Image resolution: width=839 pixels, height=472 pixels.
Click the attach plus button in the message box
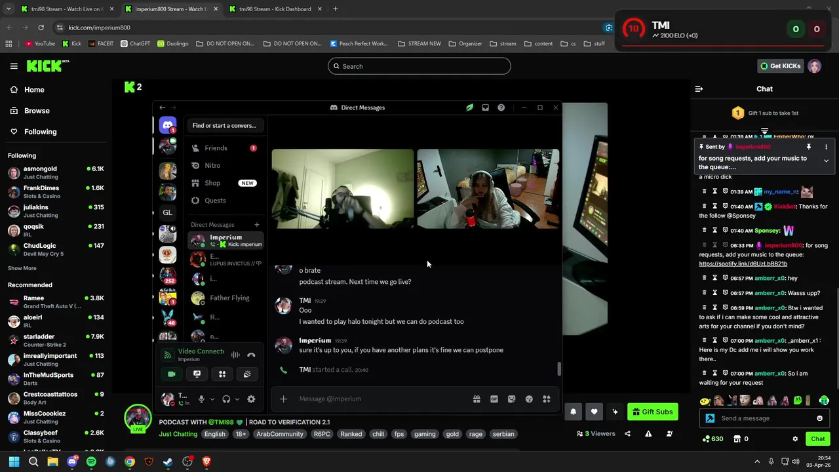[x=283, y=399]
